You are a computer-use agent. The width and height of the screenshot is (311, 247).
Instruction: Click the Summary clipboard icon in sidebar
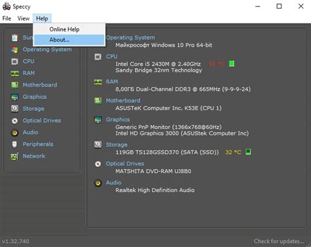pyautogui.click(x=14, y=38)
